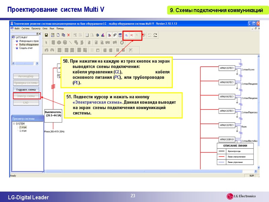The width and height of the screenshot is (269, 202).
Task: Close the project tree side panel
Action: pyautogui.click(x=40, y=34)
